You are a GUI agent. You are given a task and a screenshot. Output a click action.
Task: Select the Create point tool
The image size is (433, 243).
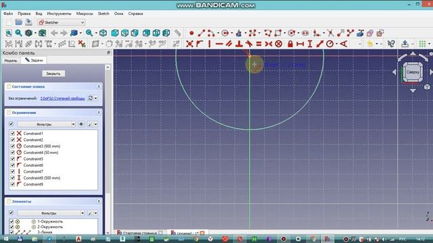tap(191, 33)
